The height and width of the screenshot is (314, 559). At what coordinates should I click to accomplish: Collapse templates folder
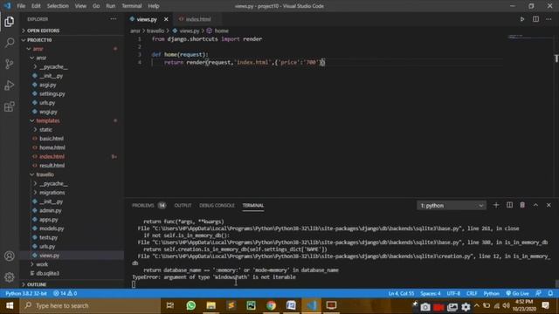click(48, 120)
